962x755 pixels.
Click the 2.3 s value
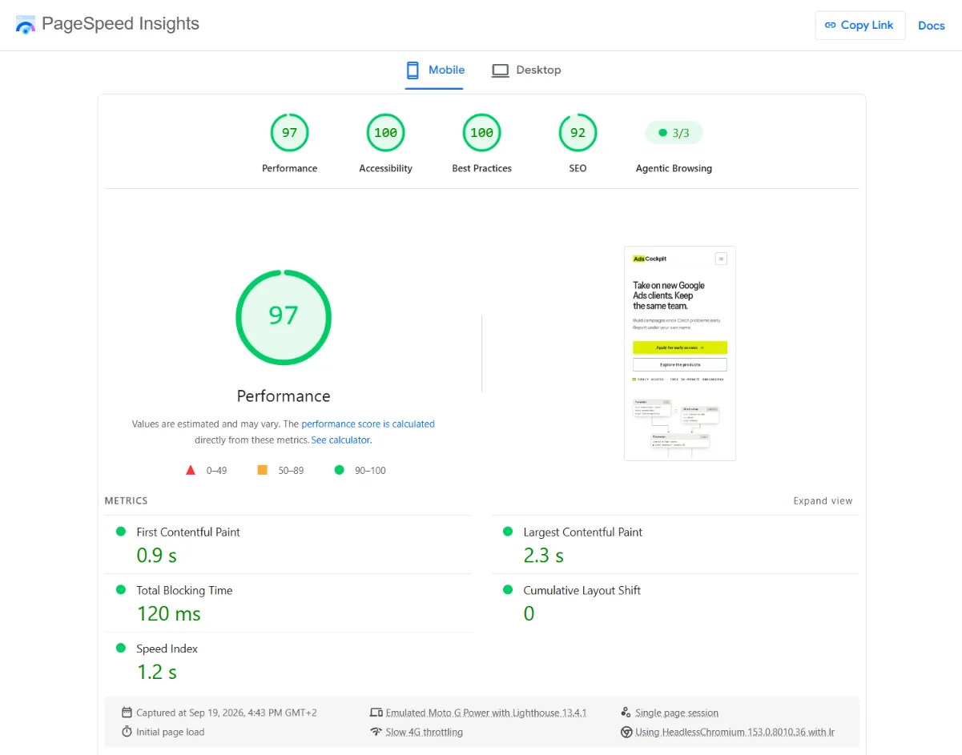(x=544, y=555)
